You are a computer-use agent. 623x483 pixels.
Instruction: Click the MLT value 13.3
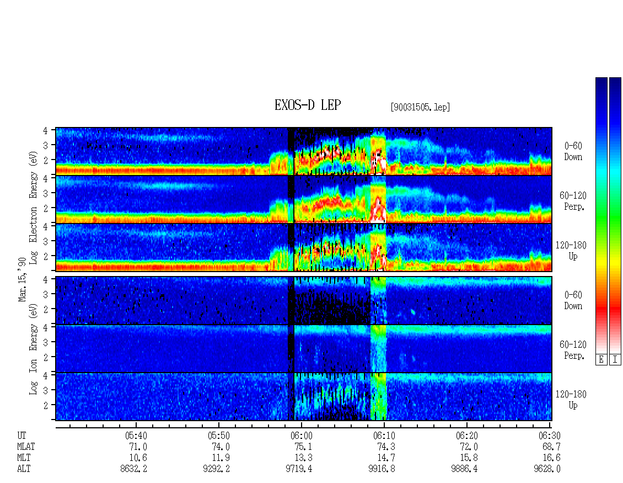click(x=304, y=458)
